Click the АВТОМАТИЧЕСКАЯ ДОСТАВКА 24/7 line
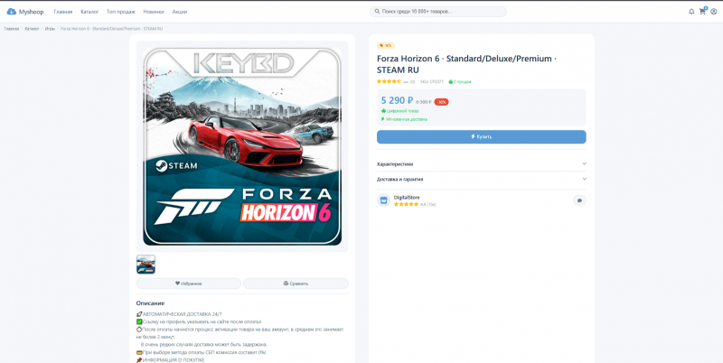The height and width of the screenshot is (363, 723). coord(179,314)
